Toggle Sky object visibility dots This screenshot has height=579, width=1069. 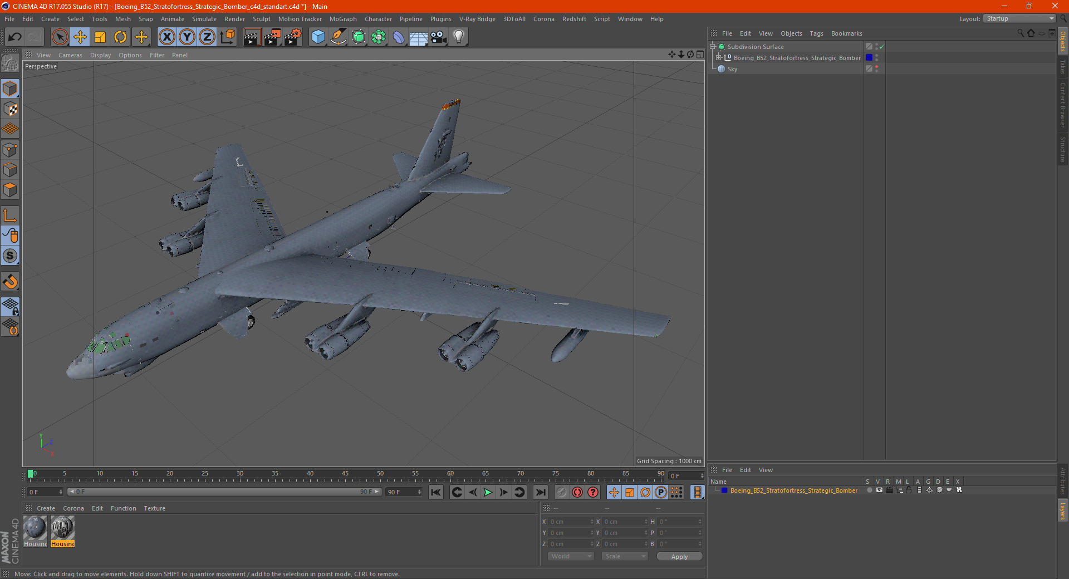(x=876, y=68)
